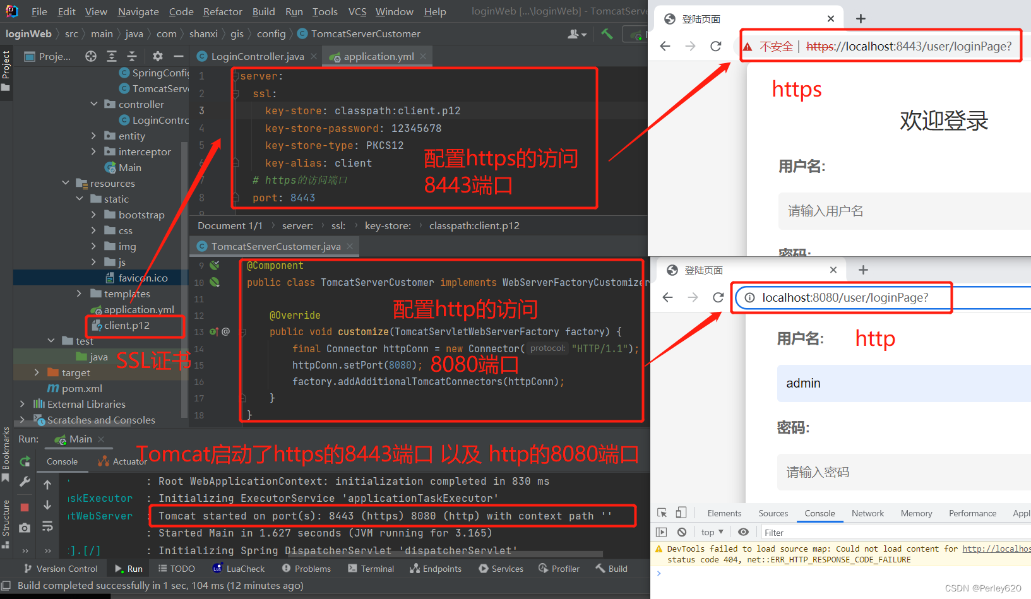Clear the DevTools console
Viewport: 1031px width, 599px height.
point(682,531)
